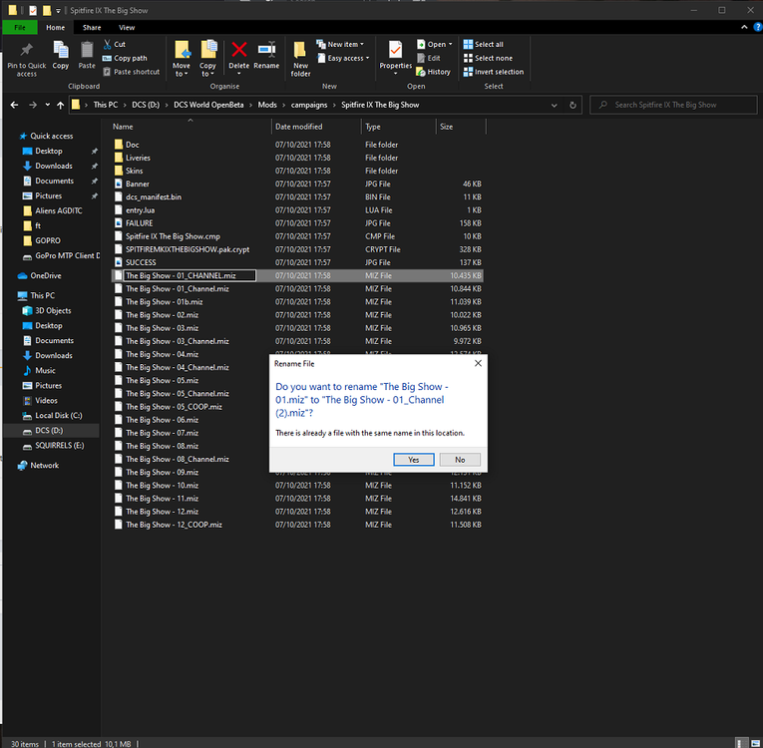The height and width of the screenshot is (748, 763).
Task: Go back with the back arrow
Action: click(15, 105)
